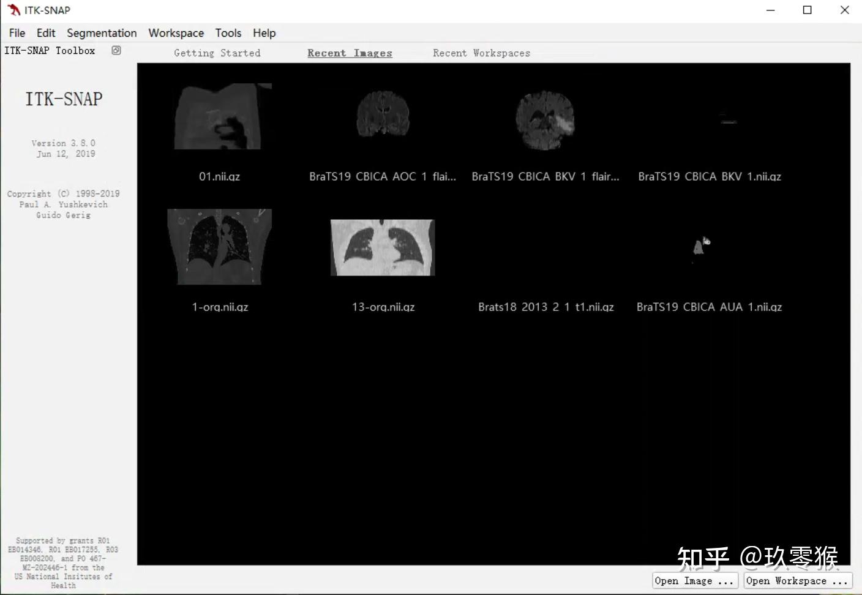862x595 pixels.
Task: Minimize the ITK-SNAP window
Action: pos(771,10)
